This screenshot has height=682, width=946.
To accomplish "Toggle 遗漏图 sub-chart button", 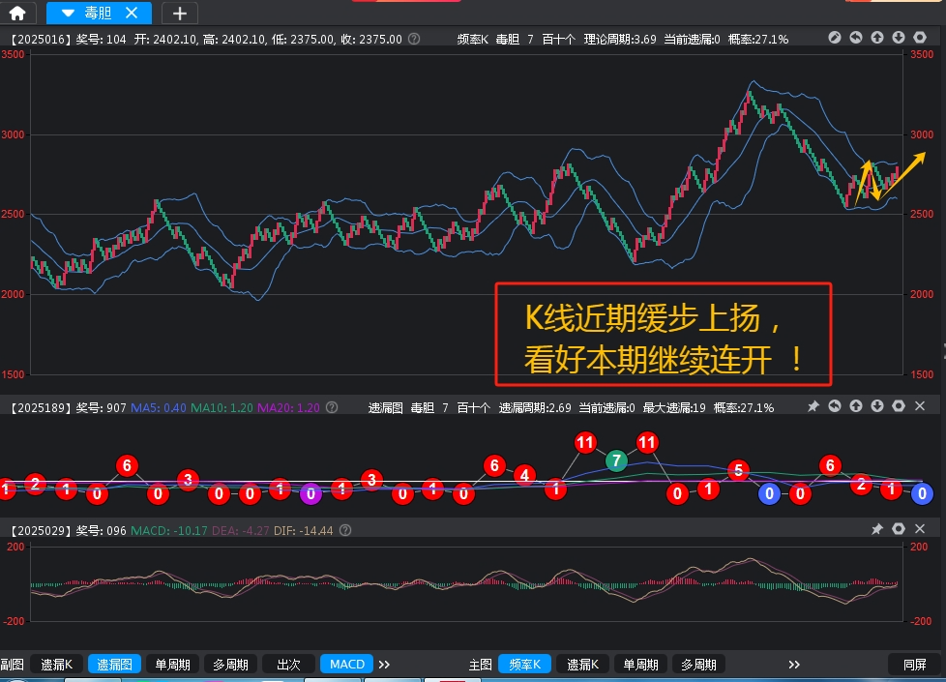I will pos(115,665).
